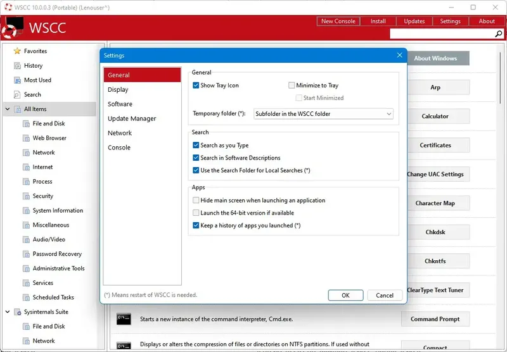Click the first File and Disk icon under All Items
The width and height of the screenshot is (507, 352).
26,123
